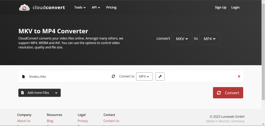265x126 pixels.
Task: Remove Ilmaku.mkv with the red X
Action: tap(239, 77)
